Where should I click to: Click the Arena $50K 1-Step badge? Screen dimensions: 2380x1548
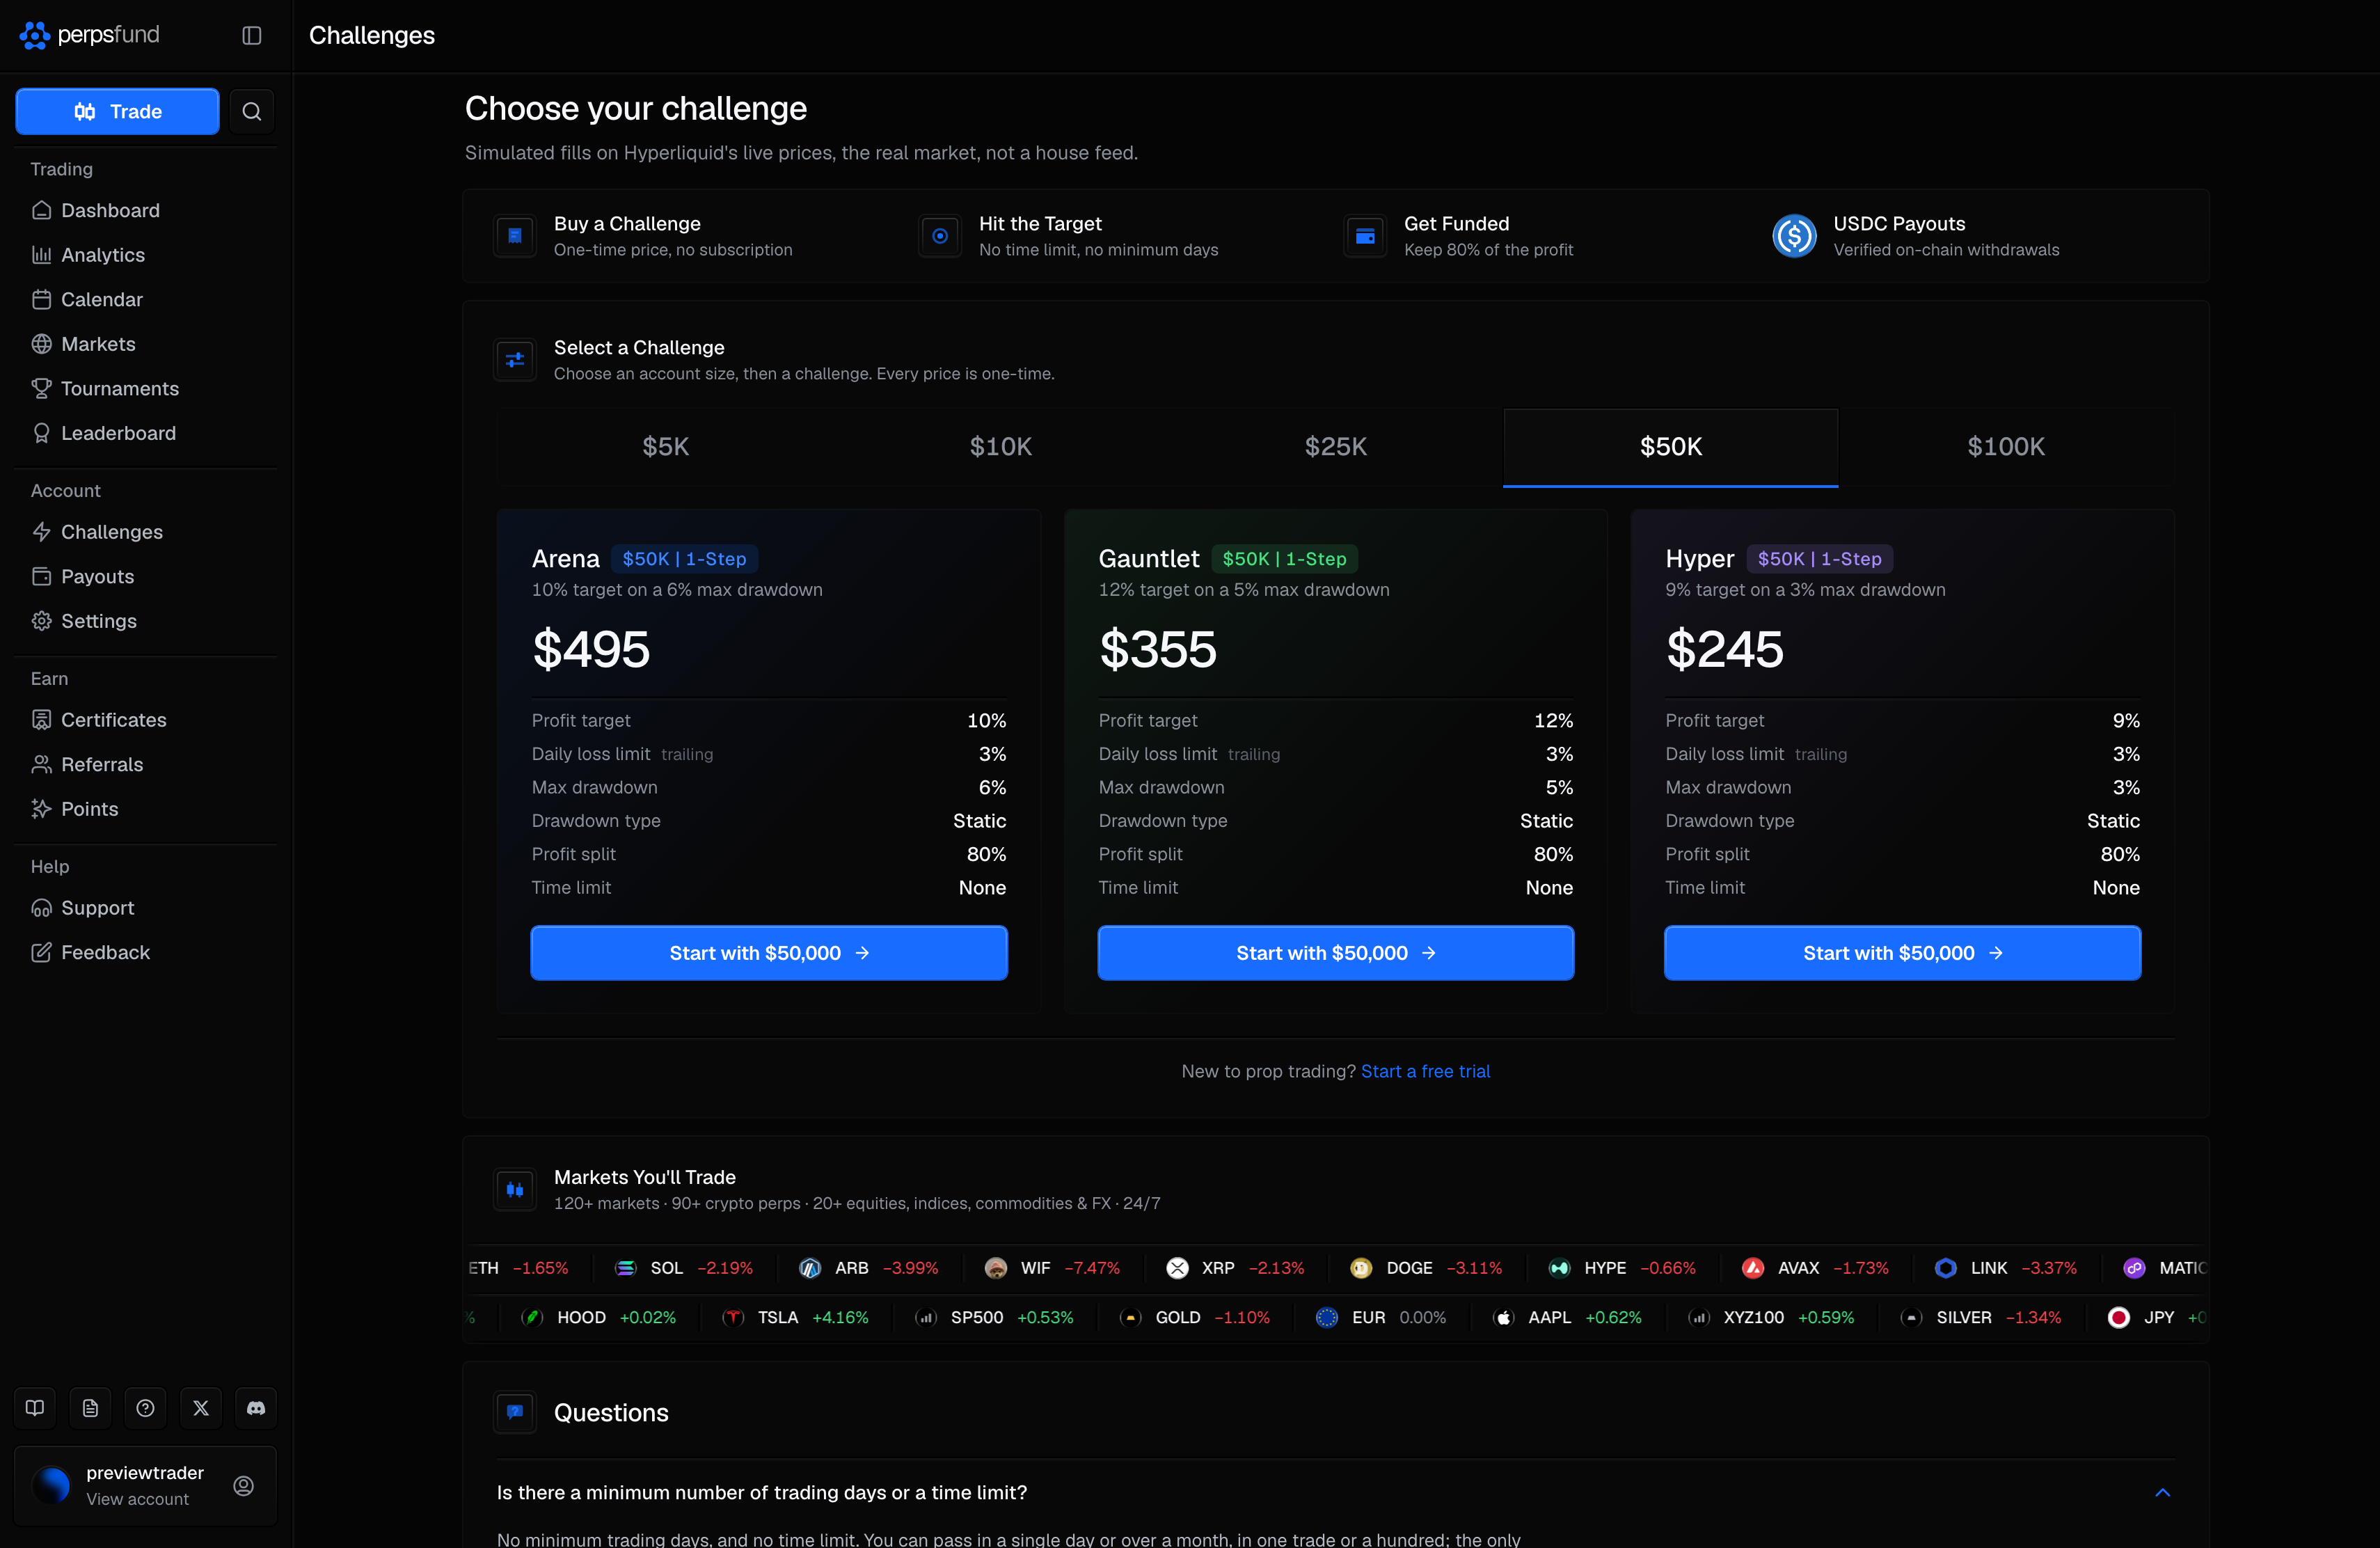(x=685, y=559)
